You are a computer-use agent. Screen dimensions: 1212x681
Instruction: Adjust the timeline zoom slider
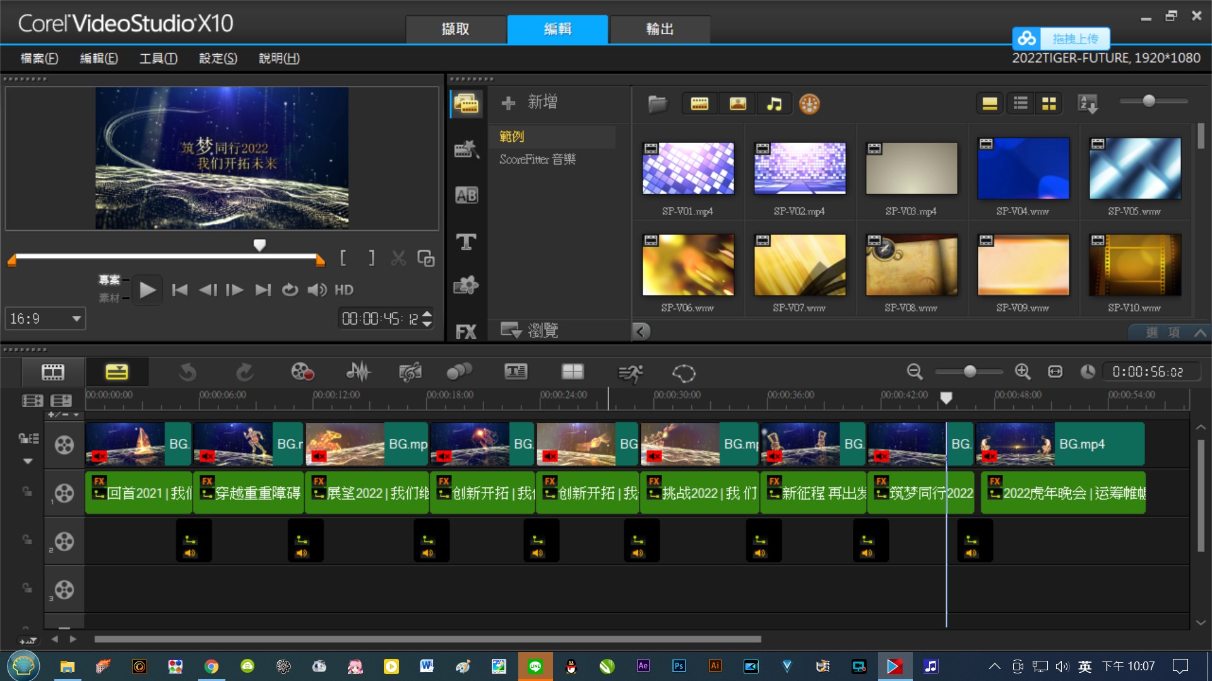(970, 372)
